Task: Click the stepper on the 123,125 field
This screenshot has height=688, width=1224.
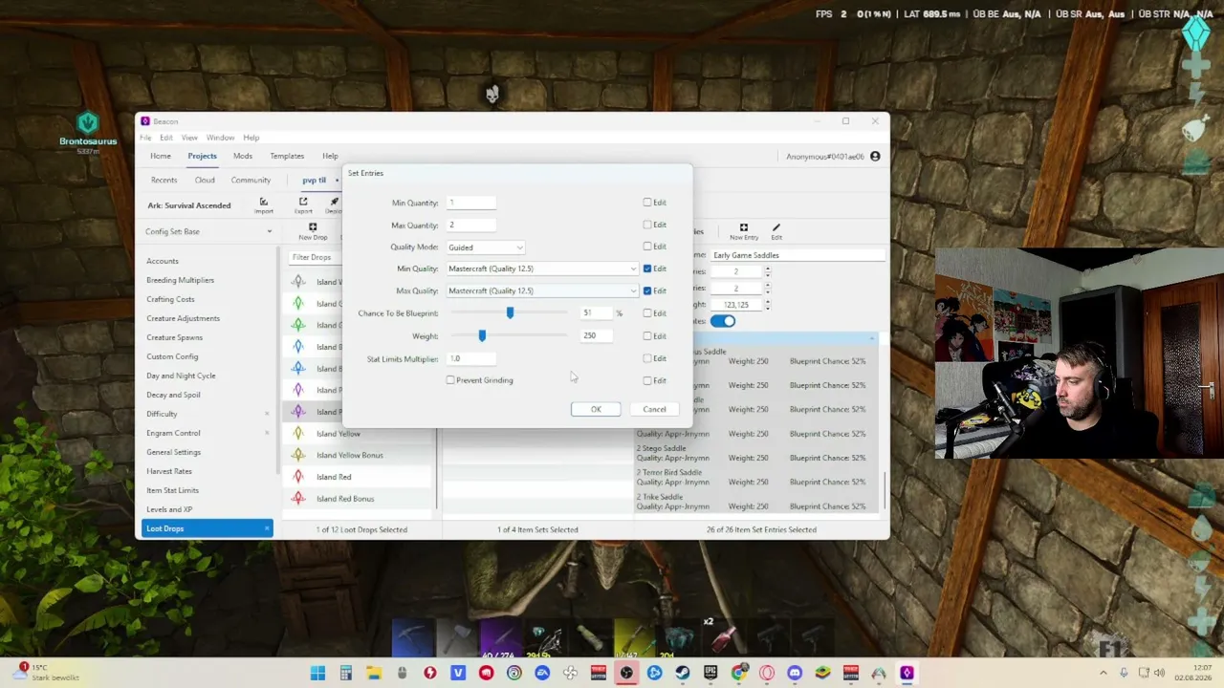Action: 767,304
